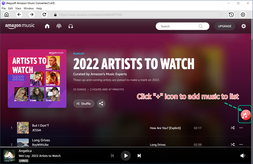The height and width of the screenshot is (164, 253).
Task: Click the song title But I Don'T
Action: click(x=40, y=126)
